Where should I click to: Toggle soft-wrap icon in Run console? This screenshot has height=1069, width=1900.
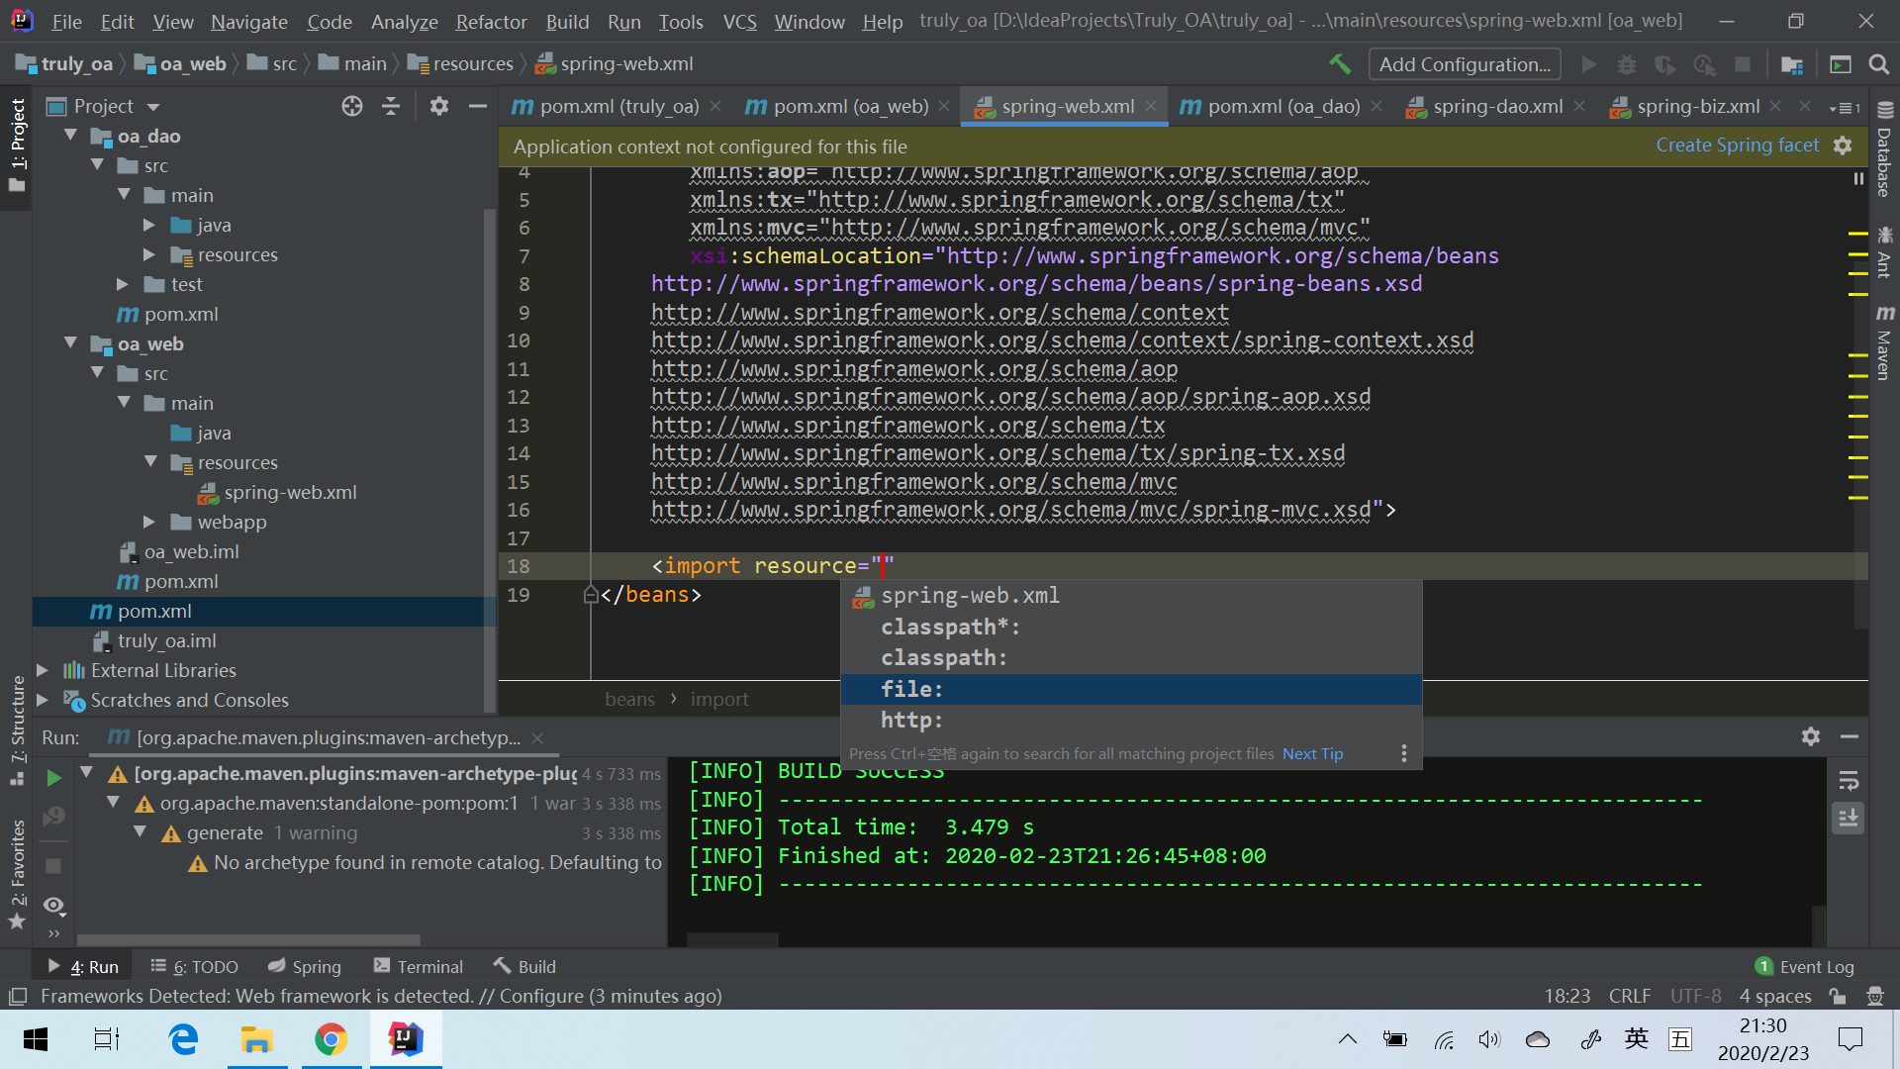(1848, 781)
